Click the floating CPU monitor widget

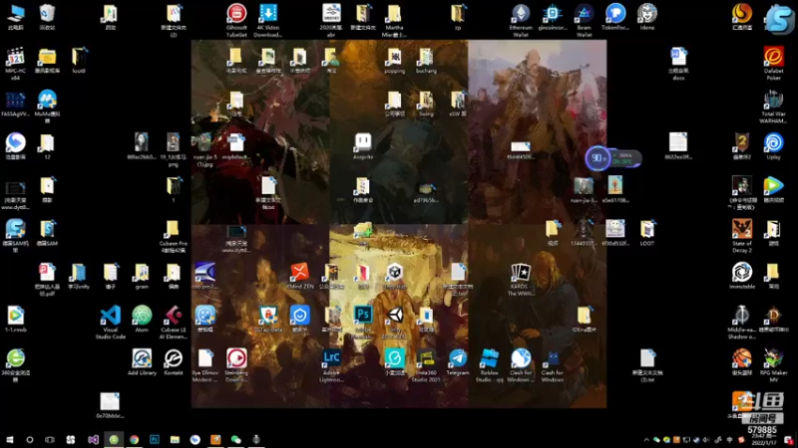[613, 158]
